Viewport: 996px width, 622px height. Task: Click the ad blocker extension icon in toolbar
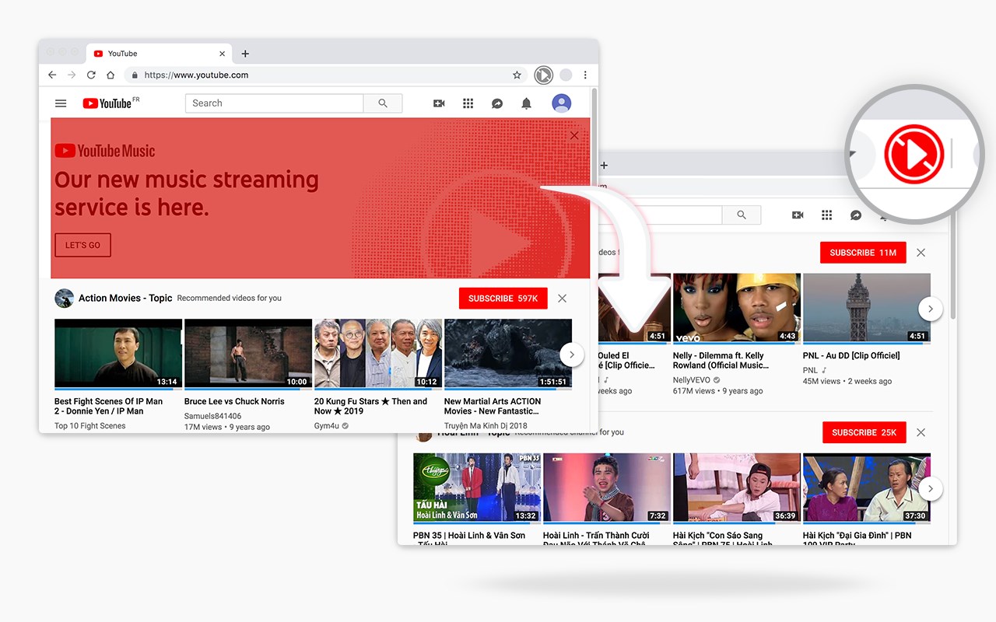pos(543,75)
